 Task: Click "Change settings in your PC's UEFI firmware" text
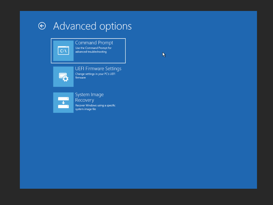(x=95, y=76)
